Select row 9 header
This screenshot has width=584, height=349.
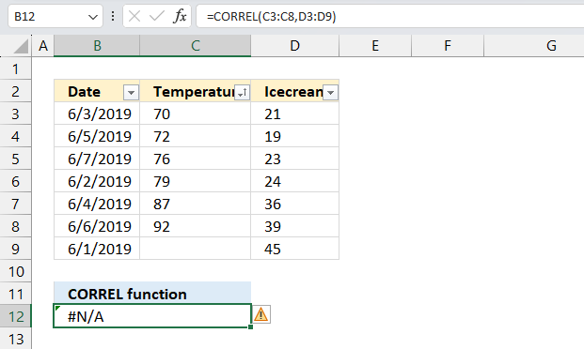point(15,249)
